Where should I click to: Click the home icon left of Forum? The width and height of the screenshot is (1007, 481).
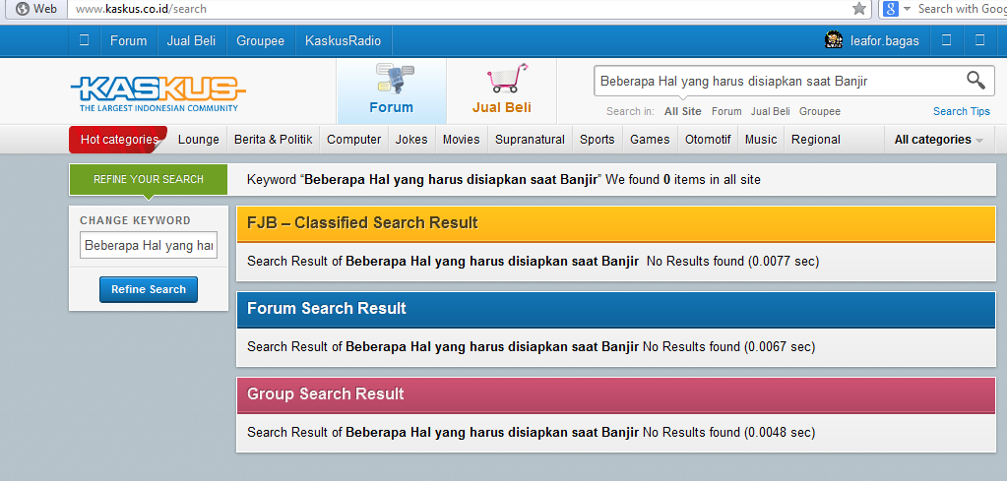point(84,40)
